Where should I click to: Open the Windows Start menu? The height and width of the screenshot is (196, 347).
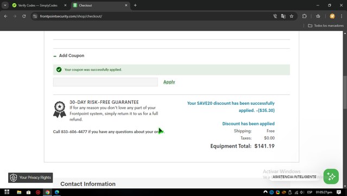(7, 192)
